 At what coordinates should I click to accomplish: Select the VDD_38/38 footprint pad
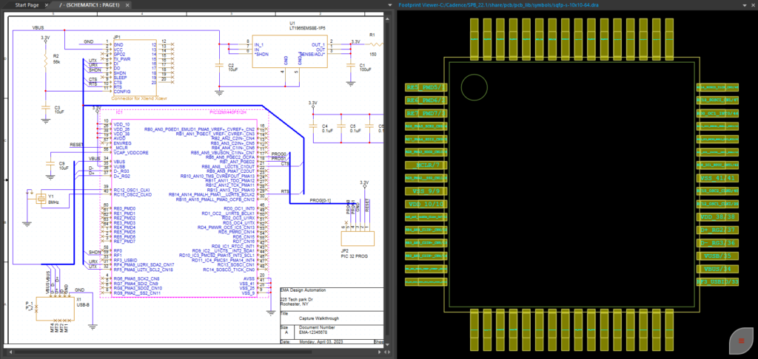(x=718, y=217)
